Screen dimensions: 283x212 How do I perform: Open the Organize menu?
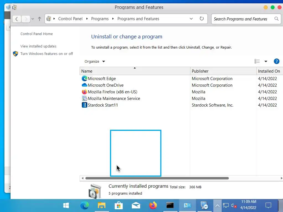click(95, 61)
